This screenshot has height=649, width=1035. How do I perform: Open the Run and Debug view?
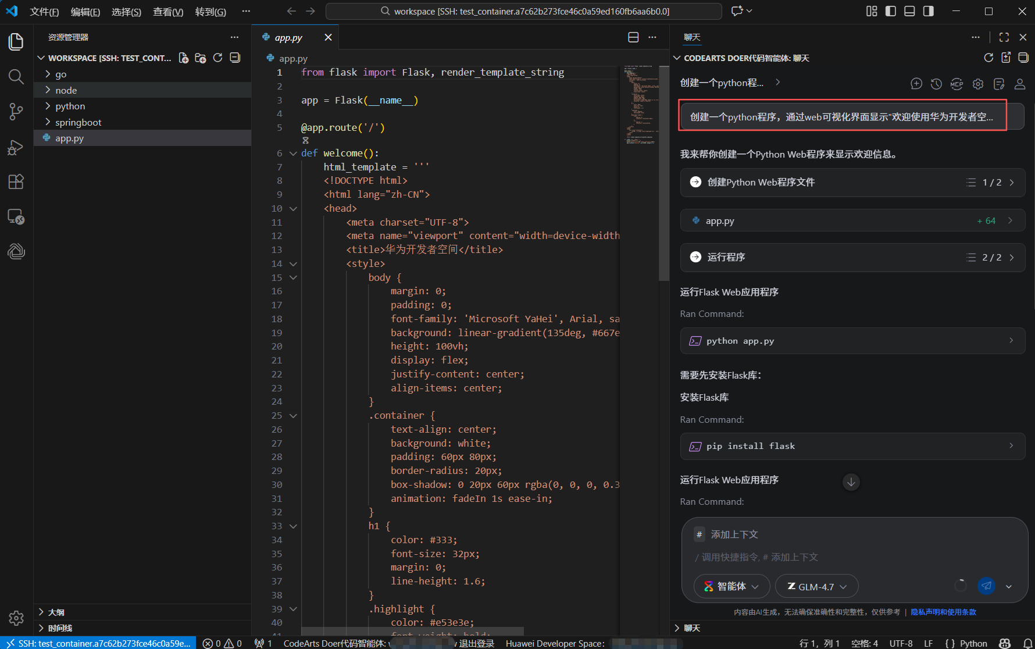coord(16,147)
